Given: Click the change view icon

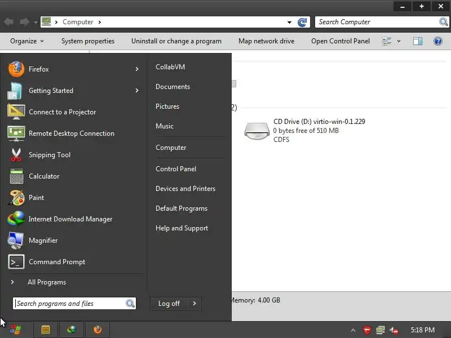Looking at the screenshot, I should pos(387,41).
